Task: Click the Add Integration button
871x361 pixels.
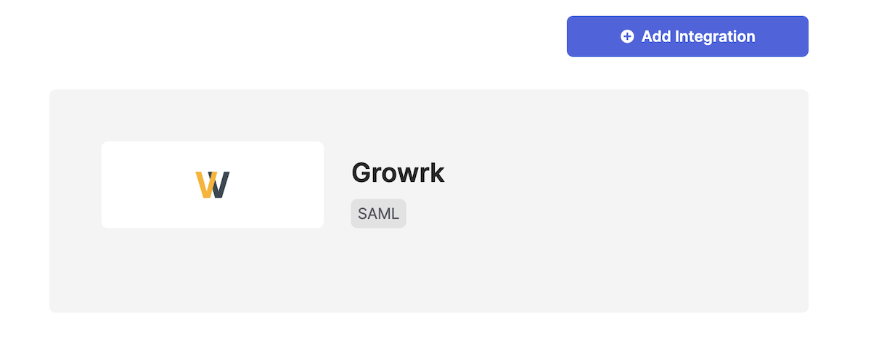Action: [687, 36]
